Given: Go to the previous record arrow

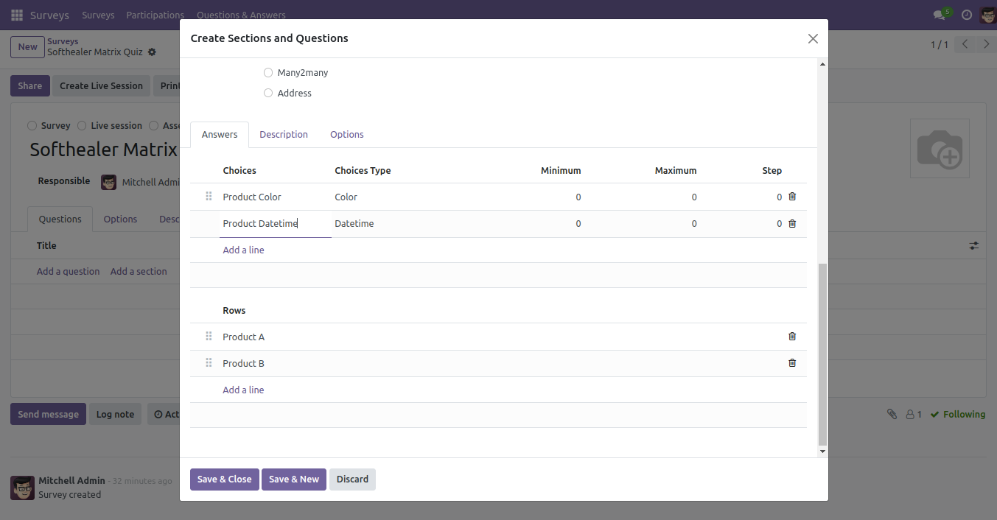Looking at the screenshot, I should tap(965, 44).
